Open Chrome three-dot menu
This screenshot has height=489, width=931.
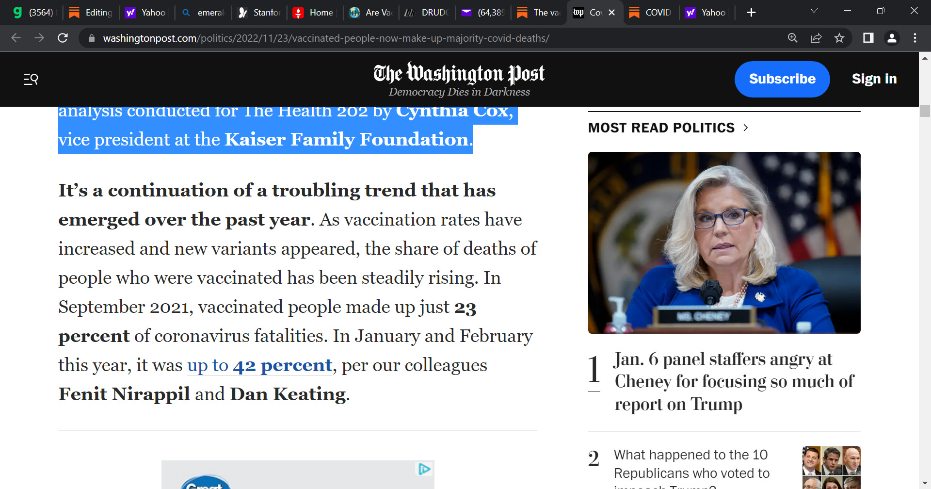(915, 38)
